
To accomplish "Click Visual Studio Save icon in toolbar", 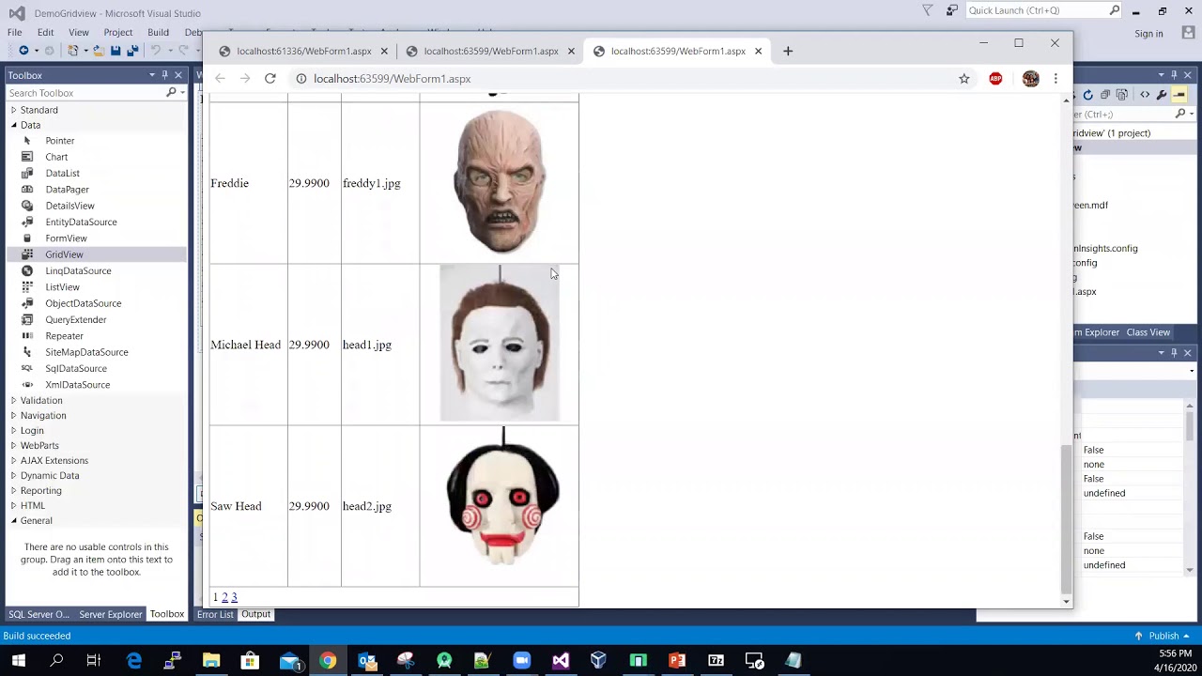I will (116, 51).
